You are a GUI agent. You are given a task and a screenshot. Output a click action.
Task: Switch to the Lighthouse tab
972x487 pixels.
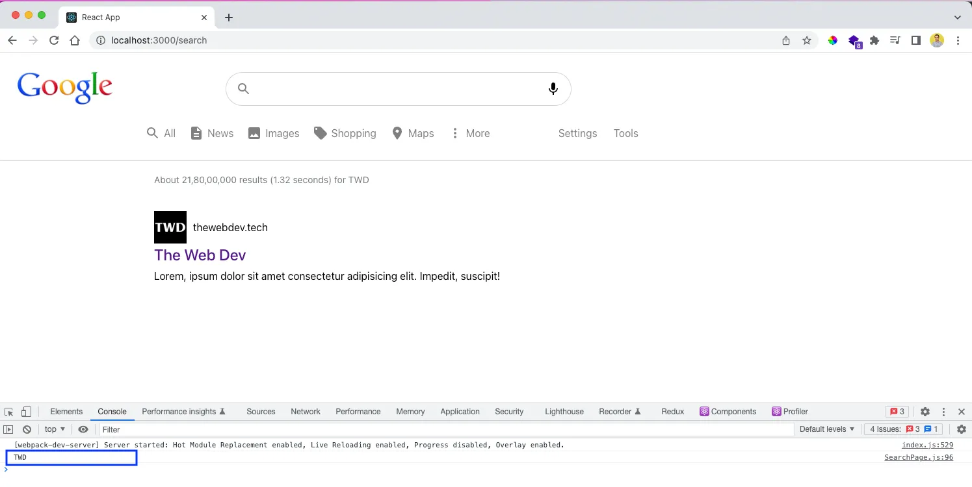point(564,412)
